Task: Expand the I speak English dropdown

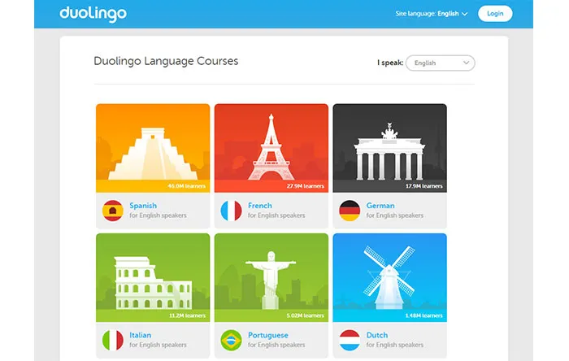Action: (x=441, y=63)
